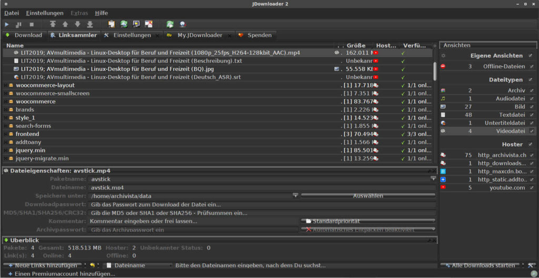Screen dimensions: 539x278
Task: Expand the jquery-migrate.min package
Action: 5,158
